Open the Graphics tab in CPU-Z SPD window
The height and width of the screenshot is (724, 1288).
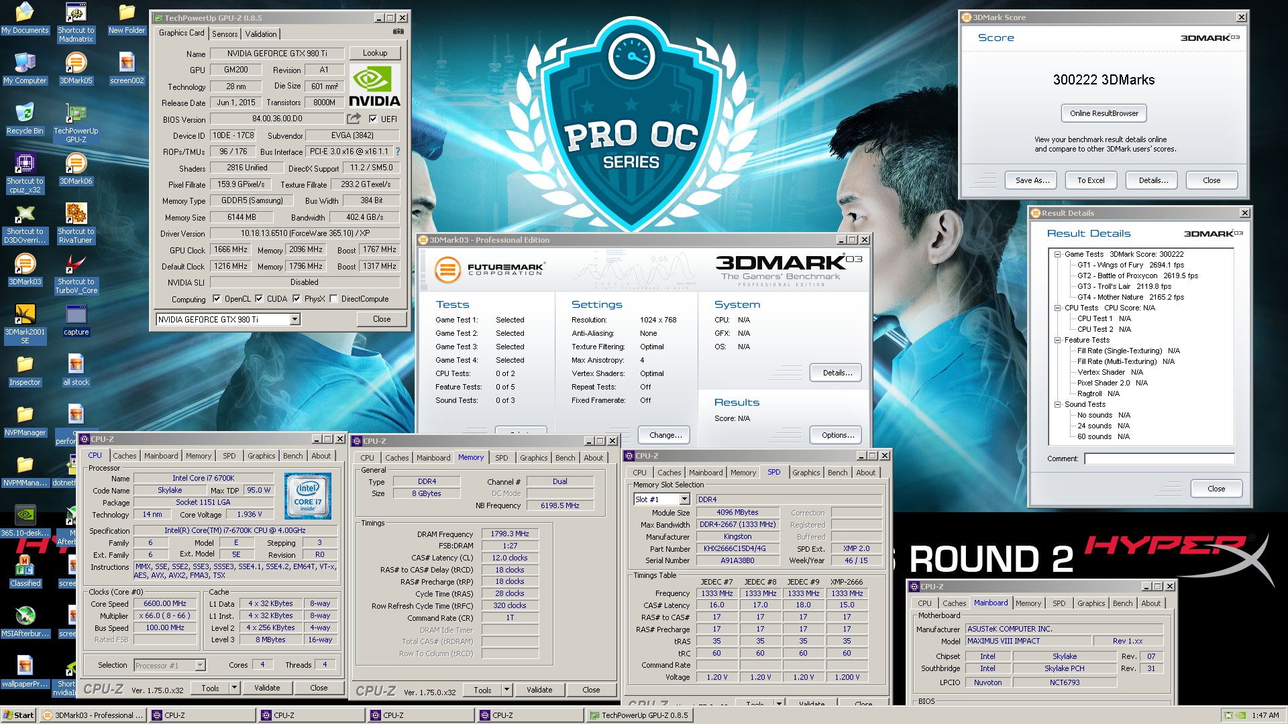tap(806, 473)
